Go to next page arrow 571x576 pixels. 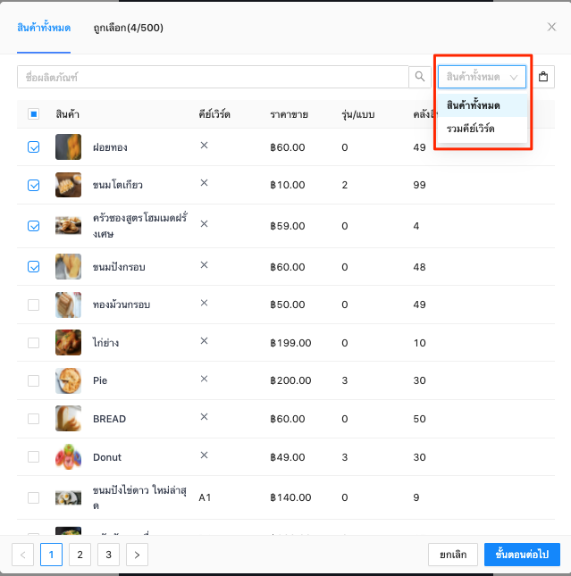click(137, 555)
